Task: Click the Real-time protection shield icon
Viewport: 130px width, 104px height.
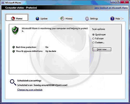Action: click(x=14, y=47)
